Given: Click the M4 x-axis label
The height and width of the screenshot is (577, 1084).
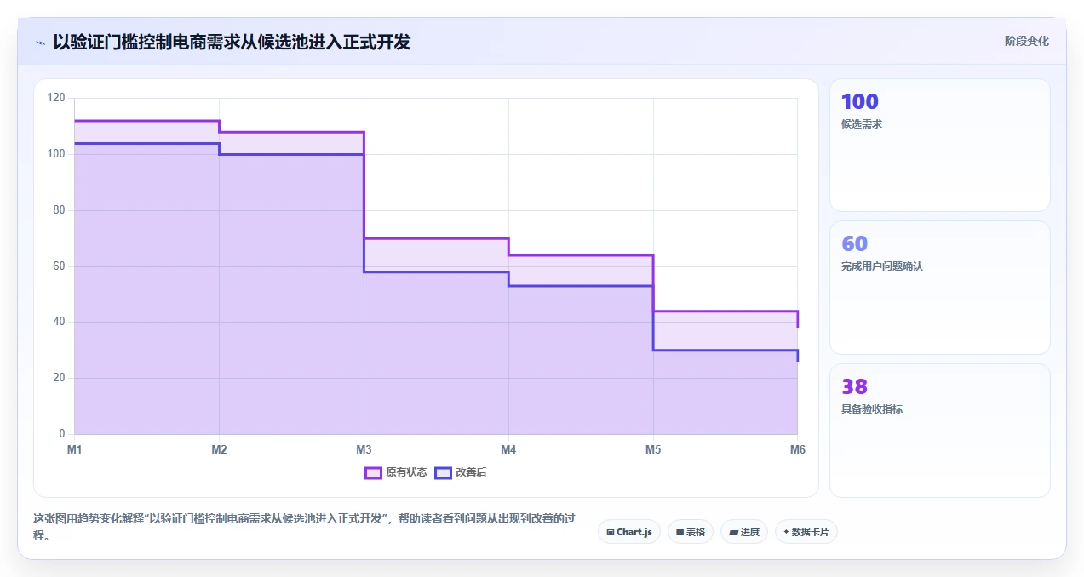Looking at the screenshot, I should point(508,449).
